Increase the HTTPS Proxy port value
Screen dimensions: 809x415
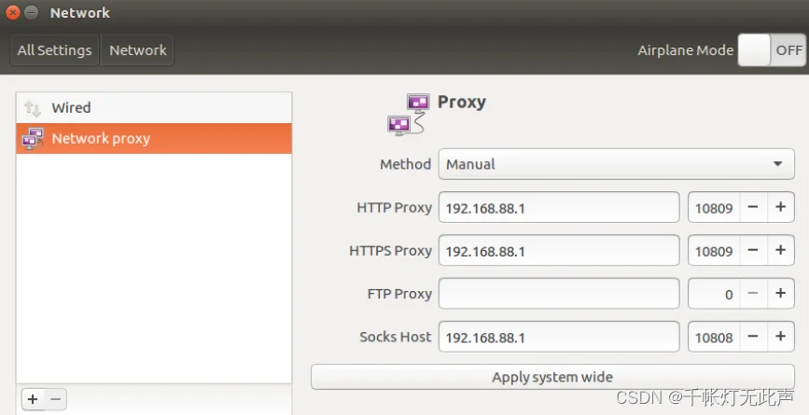click(780, 251)
